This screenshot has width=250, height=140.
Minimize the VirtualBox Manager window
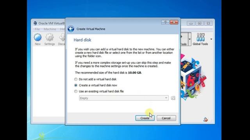tap(191, 23)
